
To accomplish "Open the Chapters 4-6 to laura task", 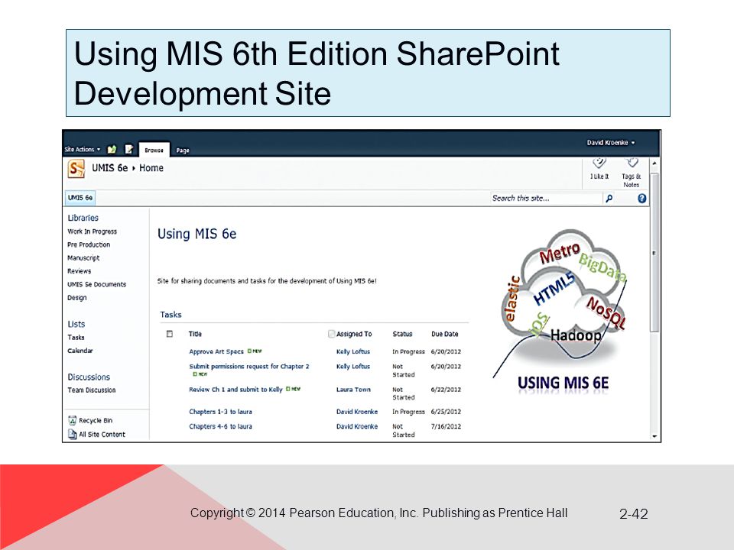I will coord(220,426).
